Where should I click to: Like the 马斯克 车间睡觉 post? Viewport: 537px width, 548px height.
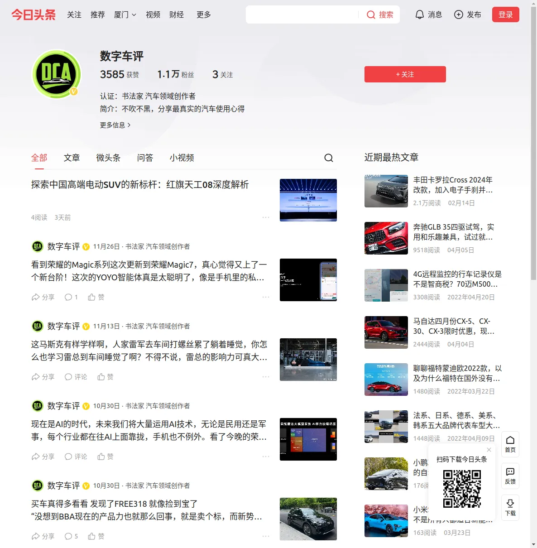click(x=105, y=377)
